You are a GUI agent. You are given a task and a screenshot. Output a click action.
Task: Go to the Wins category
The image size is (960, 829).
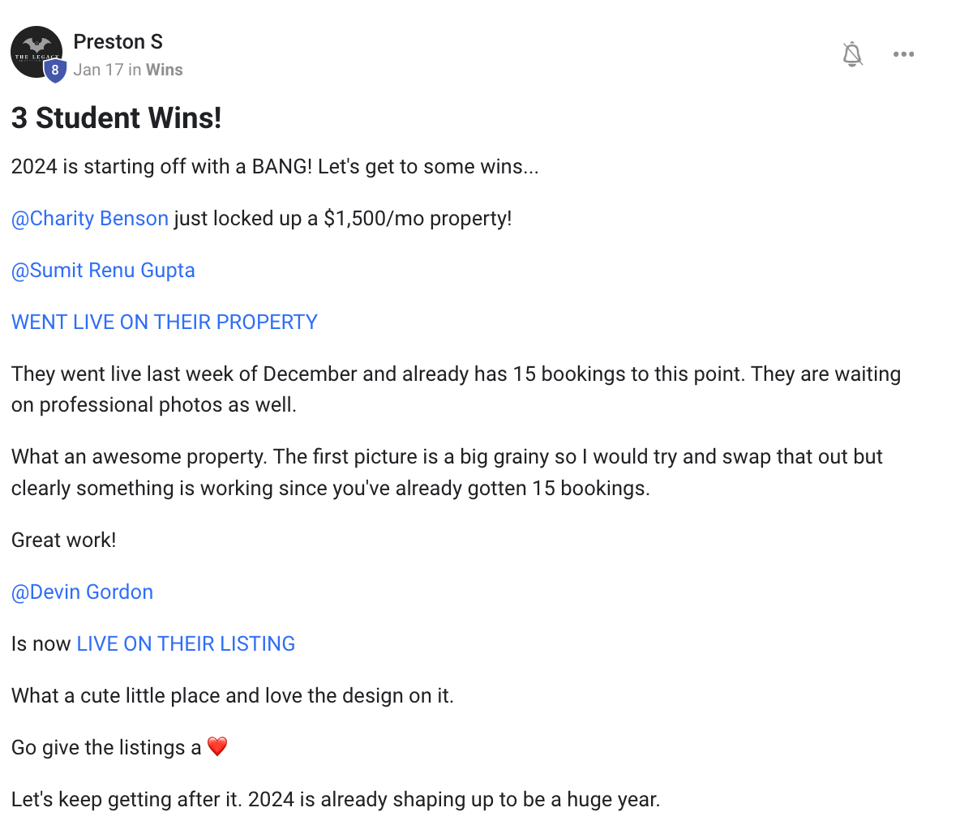coord(165,70)
